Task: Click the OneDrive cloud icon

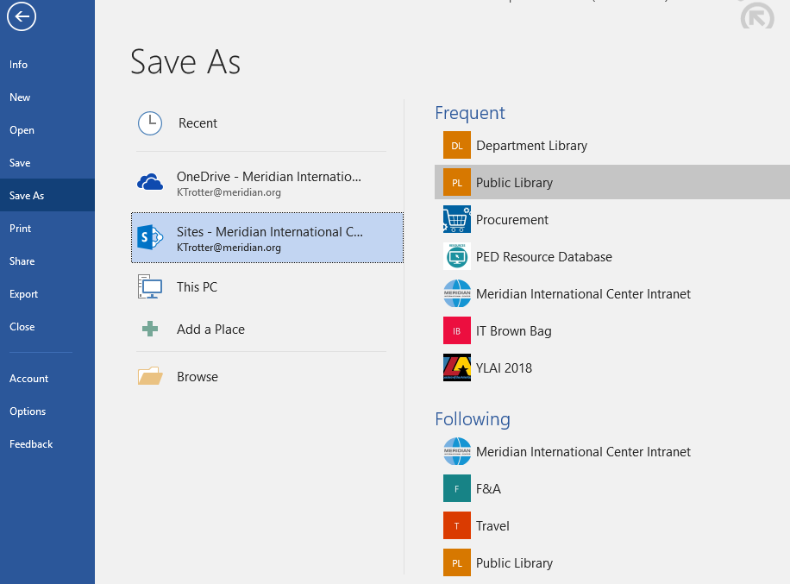Action: 150,182
